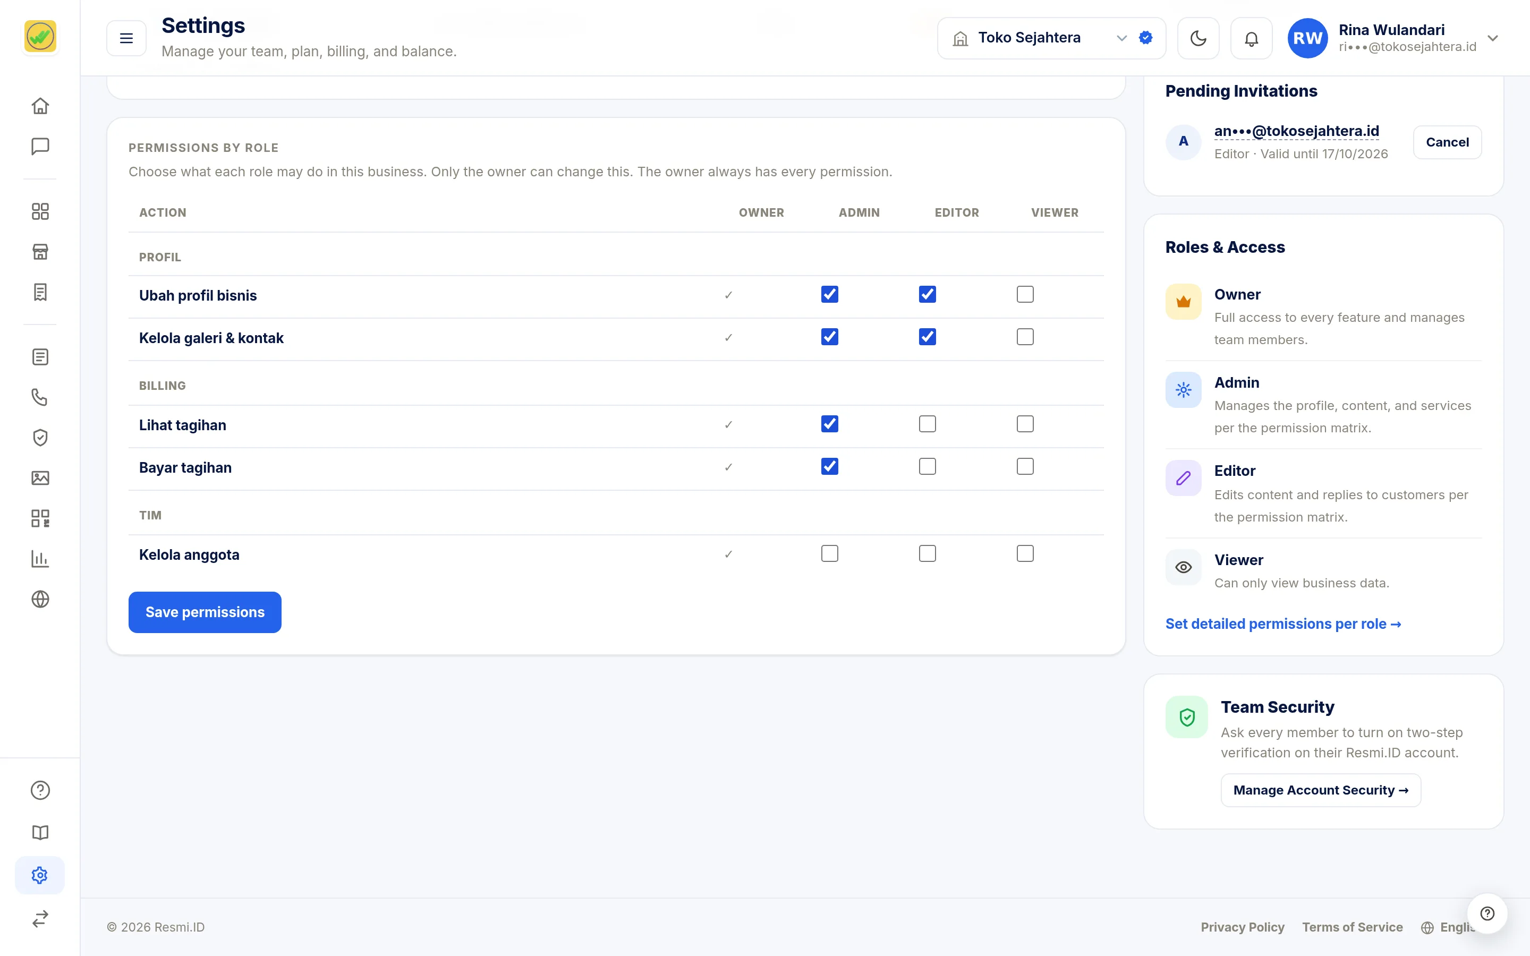This screenshot has width=1530, height=956.
Task: Check Viewer for Lihat tagihan
Action: pyautogui.click(x=1025, y=424)
